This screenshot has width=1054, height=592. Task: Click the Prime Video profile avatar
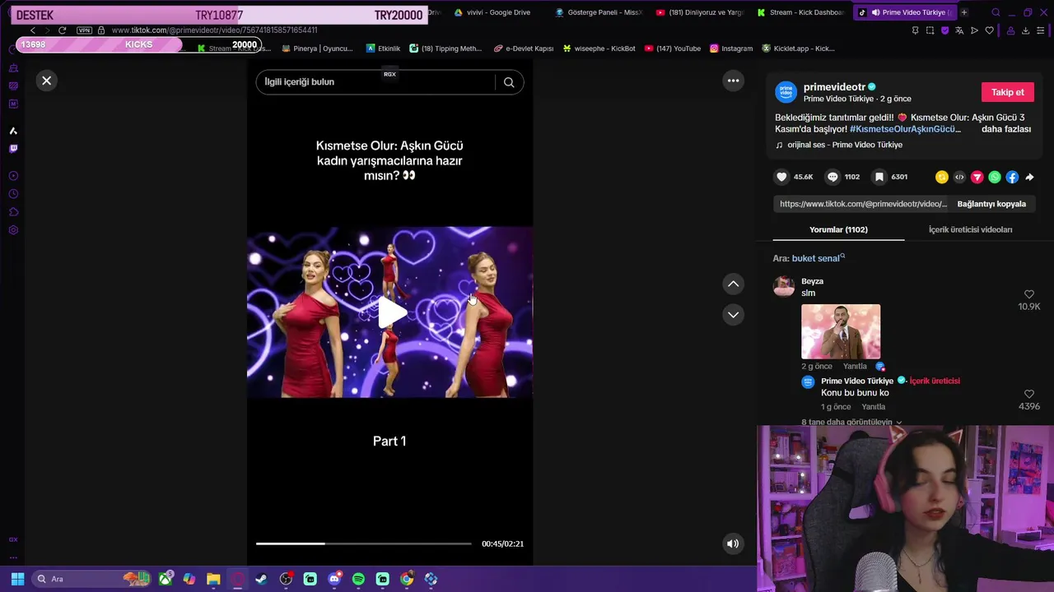[786, 92]
